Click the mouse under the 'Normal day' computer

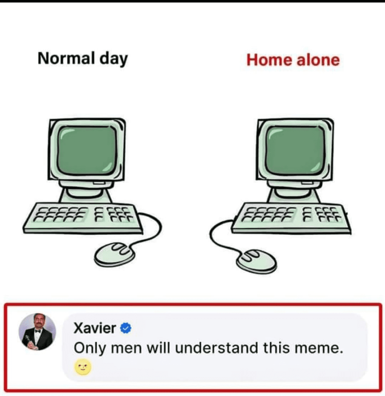pos(115,254)
